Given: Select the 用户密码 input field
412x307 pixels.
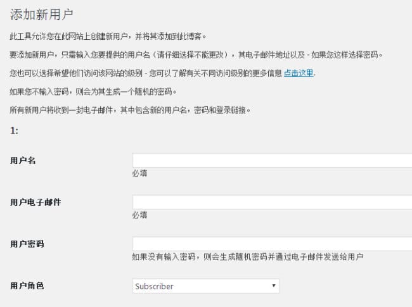Looking at the screenshot, I should click(272, 244).
